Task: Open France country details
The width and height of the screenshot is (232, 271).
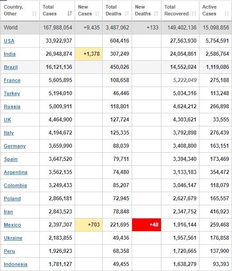Action: pos(12,80)
